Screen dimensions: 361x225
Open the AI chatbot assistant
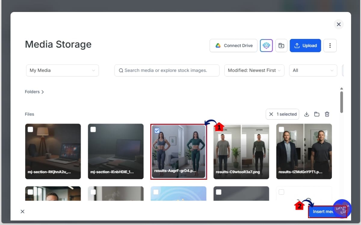(266, 45)
